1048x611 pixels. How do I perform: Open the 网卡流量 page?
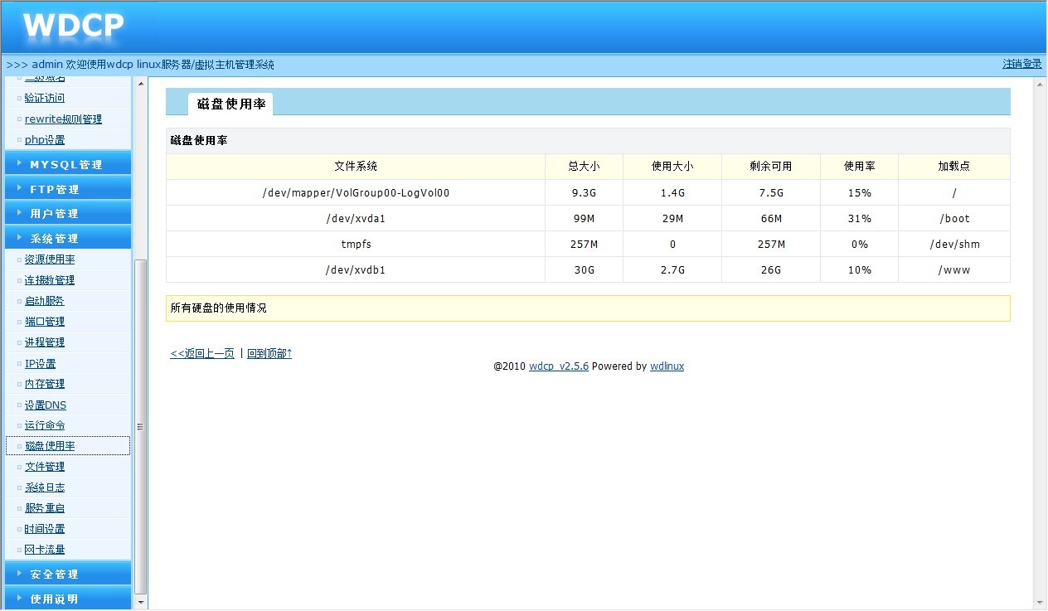pyautogui.click(x=45, y=550)
